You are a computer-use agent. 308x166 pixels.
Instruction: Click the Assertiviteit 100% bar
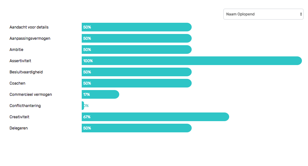tap(192, 61)
